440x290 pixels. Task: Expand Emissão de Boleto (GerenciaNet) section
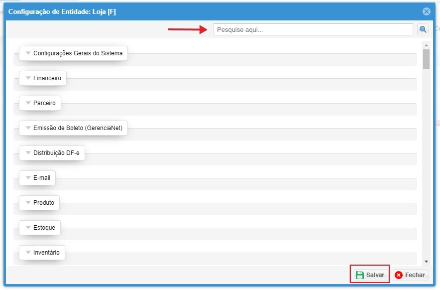tap(73, 128)
